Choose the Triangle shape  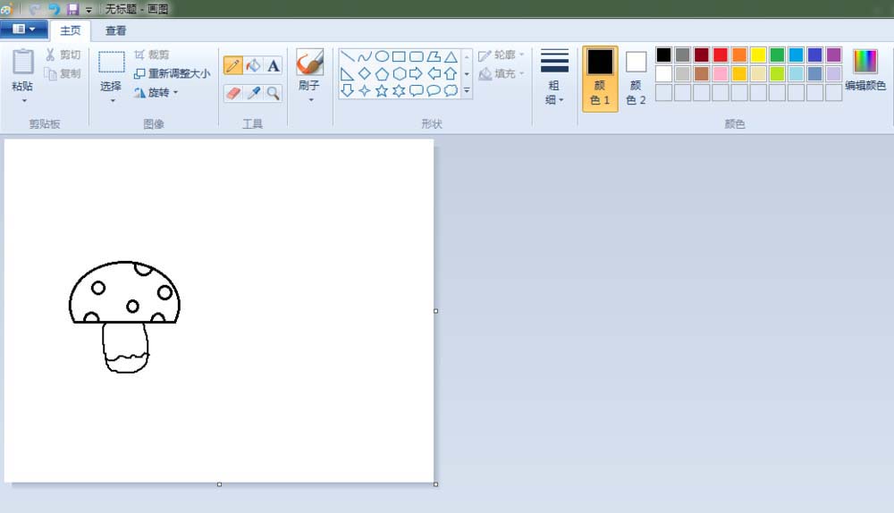(x=451, y=56)
